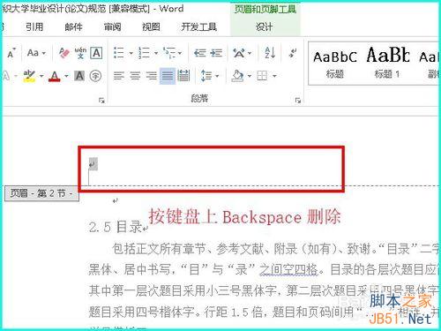Open Asian layout tool
The image size is (441, 331).
[x=239, y=53]
